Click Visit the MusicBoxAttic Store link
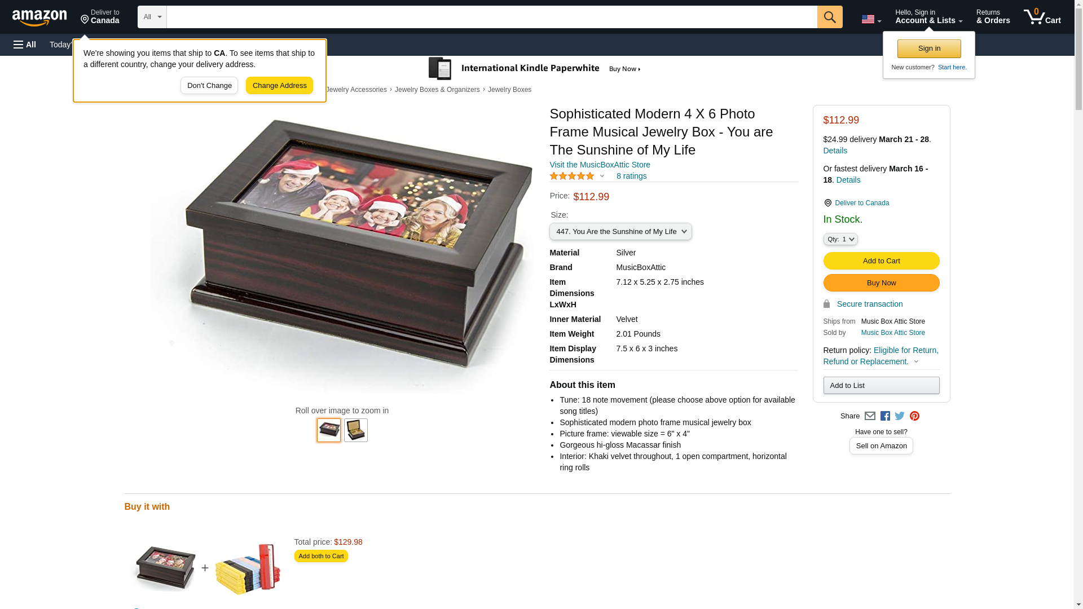 (600, 165)
